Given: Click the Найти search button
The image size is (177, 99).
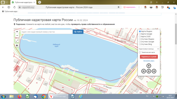Looking at the screenshot, I should tap(78, 32).
